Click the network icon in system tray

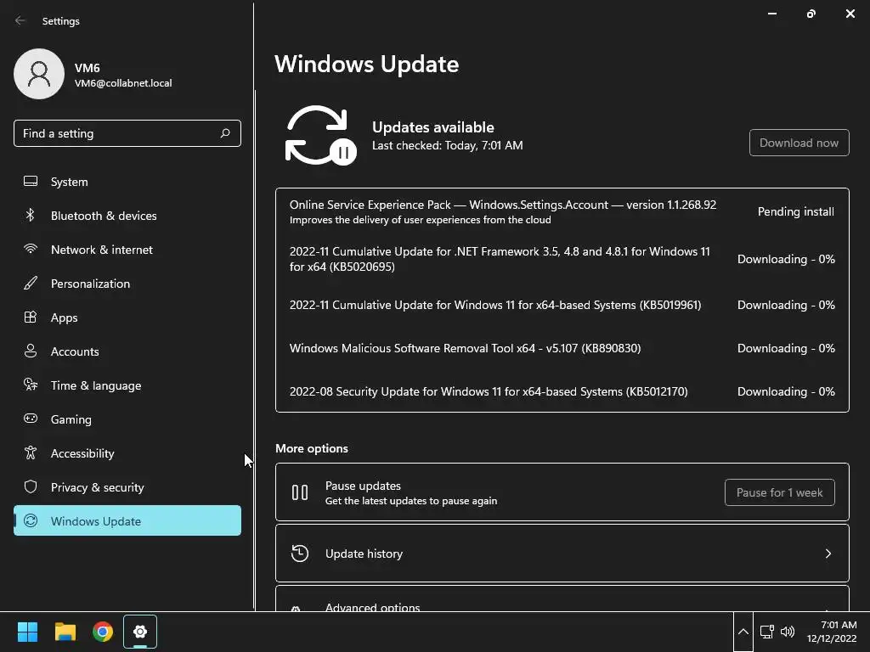coord(767,632)
